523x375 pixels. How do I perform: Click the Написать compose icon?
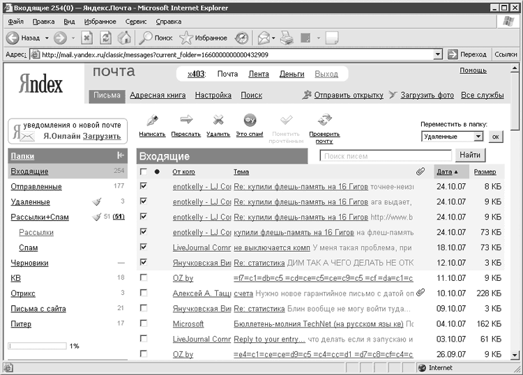[x=152, y=120]
